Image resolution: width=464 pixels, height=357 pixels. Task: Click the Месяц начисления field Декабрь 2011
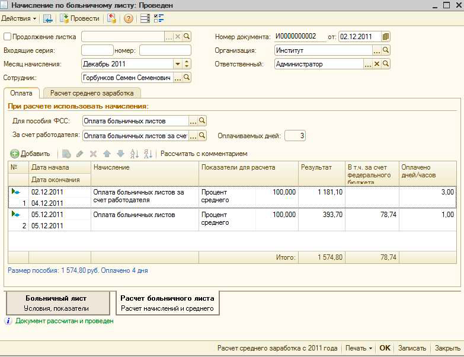coord(127,64)
